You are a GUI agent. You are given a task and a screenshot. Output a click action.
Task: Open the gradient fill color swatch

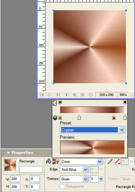pos(56,161)
